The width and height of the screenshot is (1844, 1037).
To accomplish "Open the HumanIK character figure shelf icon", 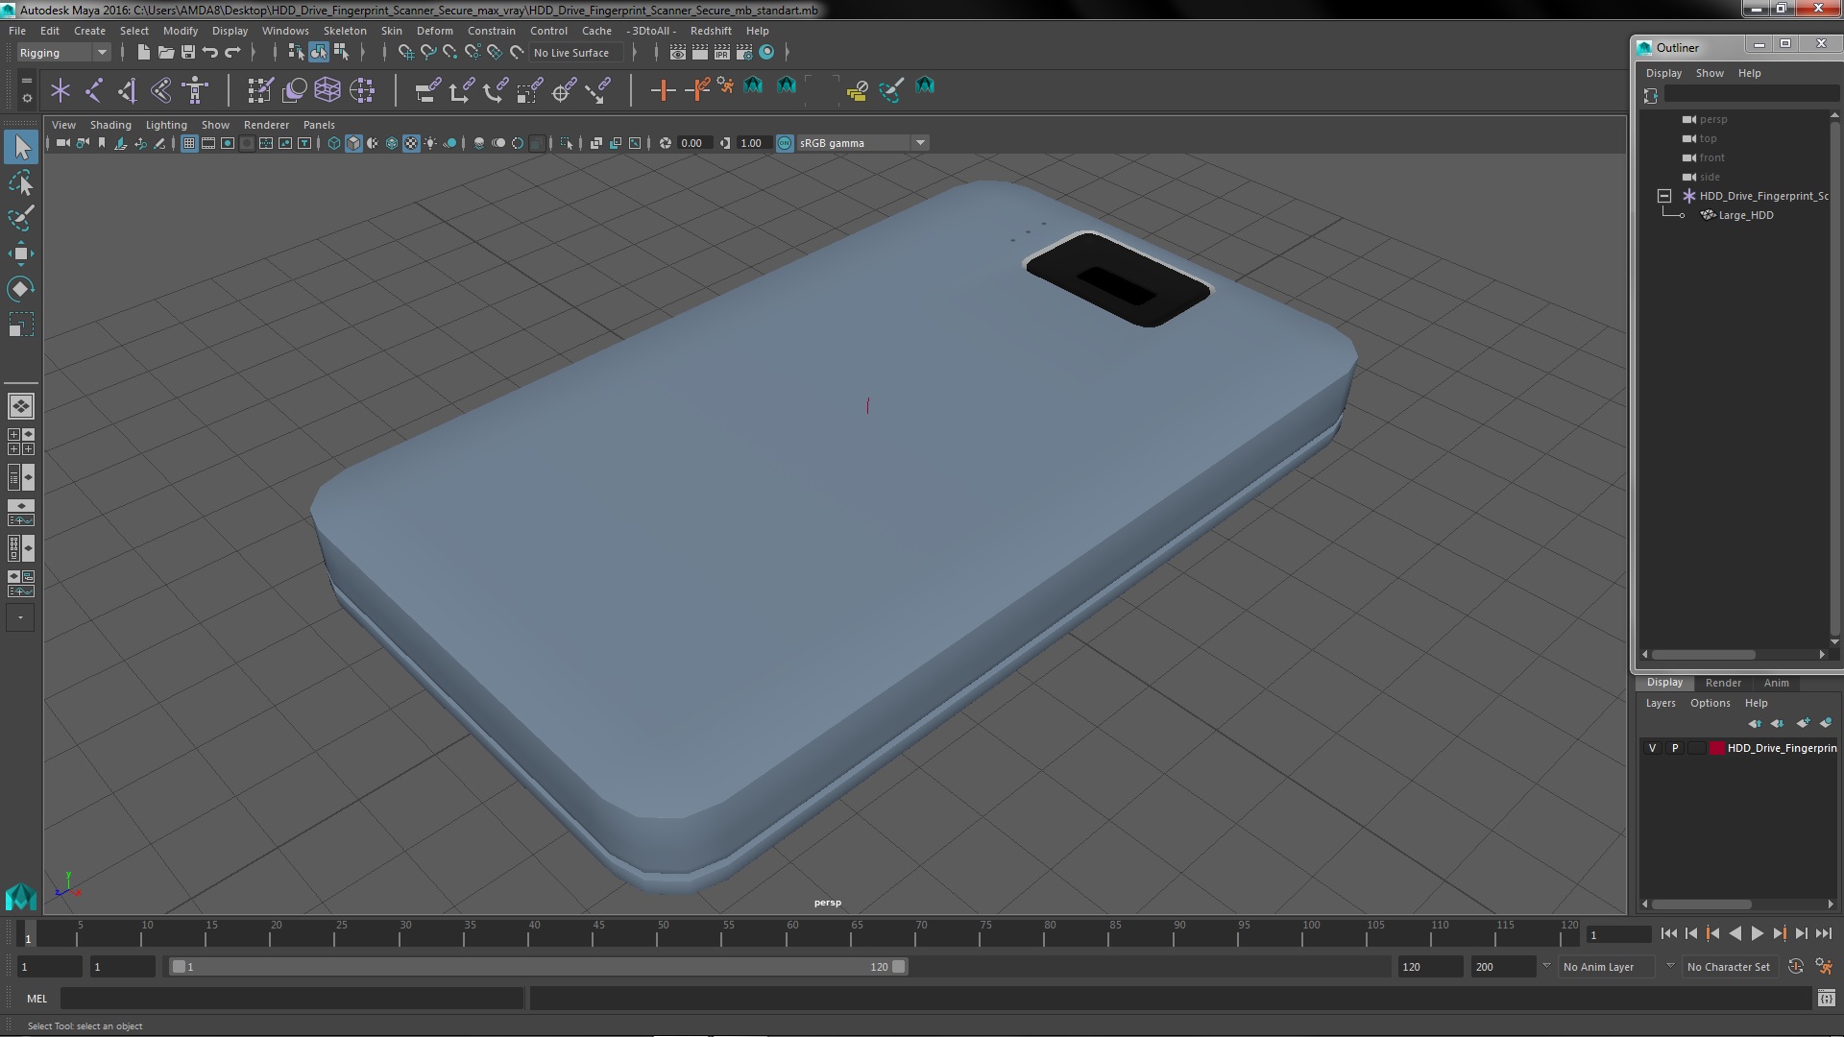I will point(195,90).
